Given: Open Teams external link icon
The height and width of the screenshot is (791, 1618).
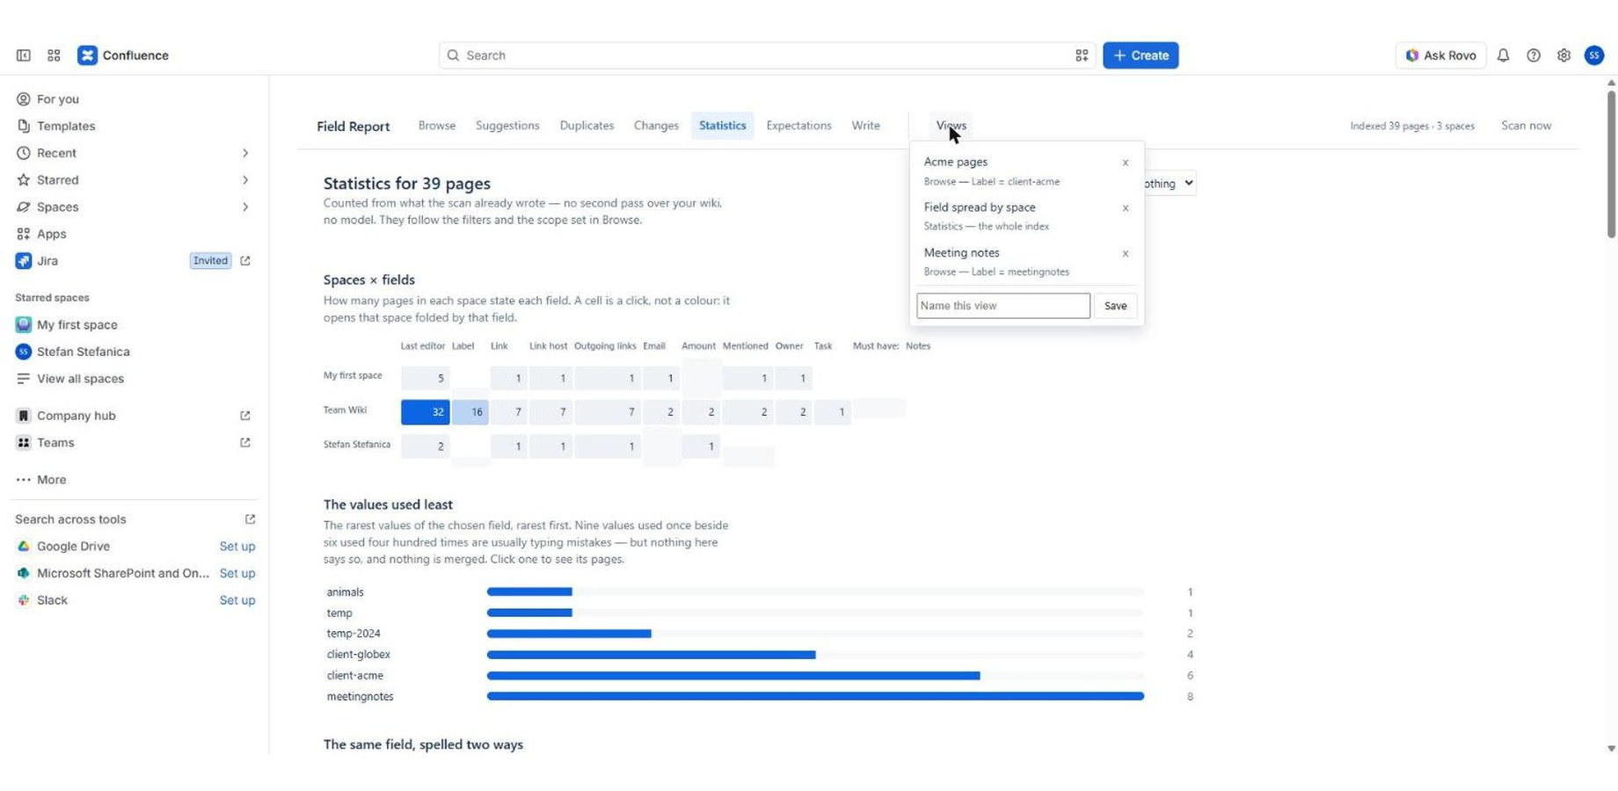Looking at the screenshot, I should click(x=245, y=443).
